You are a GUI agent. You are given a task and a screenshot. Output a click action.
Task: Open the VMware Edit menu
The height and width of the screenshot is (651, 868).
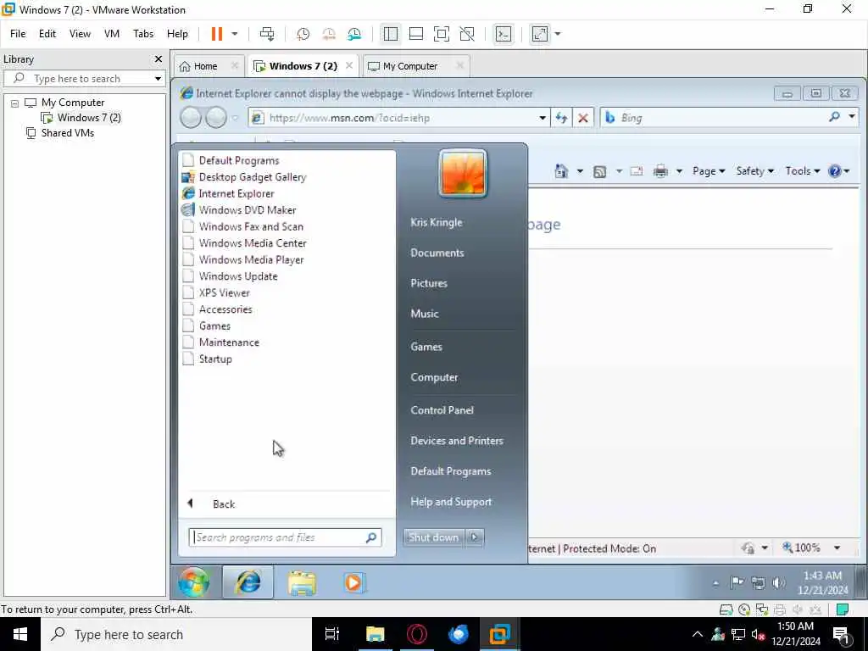pyautogui.click(x=47, y=34)
